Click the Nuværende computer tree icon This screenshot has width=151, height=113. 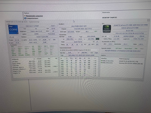pyautogui.click(x=25, y=16)
